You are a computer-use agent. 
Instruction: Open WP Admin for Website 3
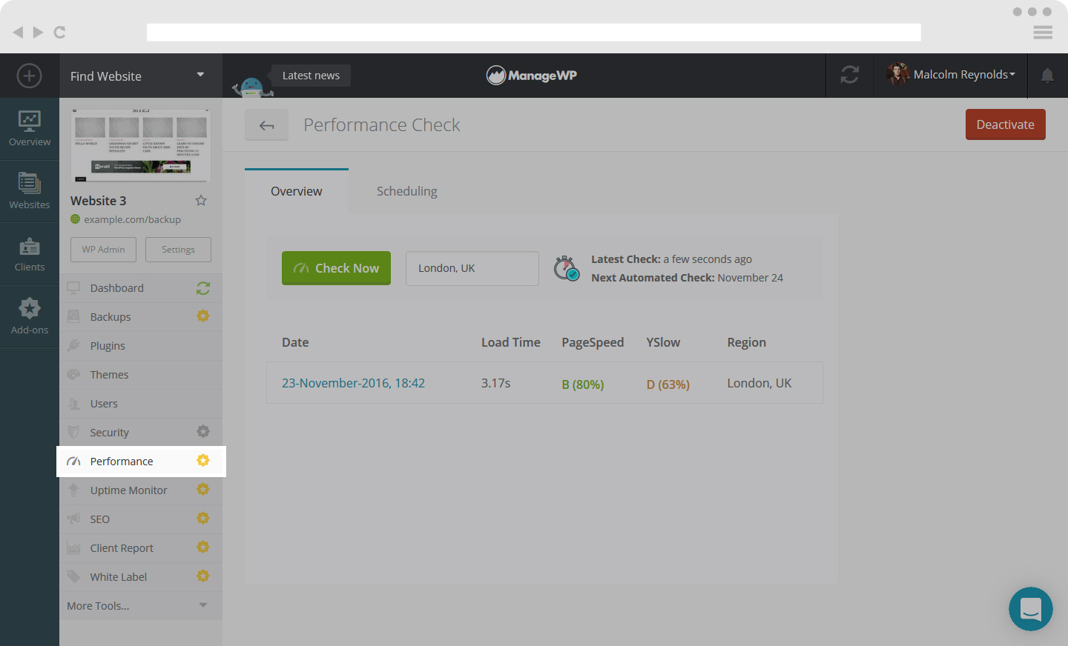(103, 250)
